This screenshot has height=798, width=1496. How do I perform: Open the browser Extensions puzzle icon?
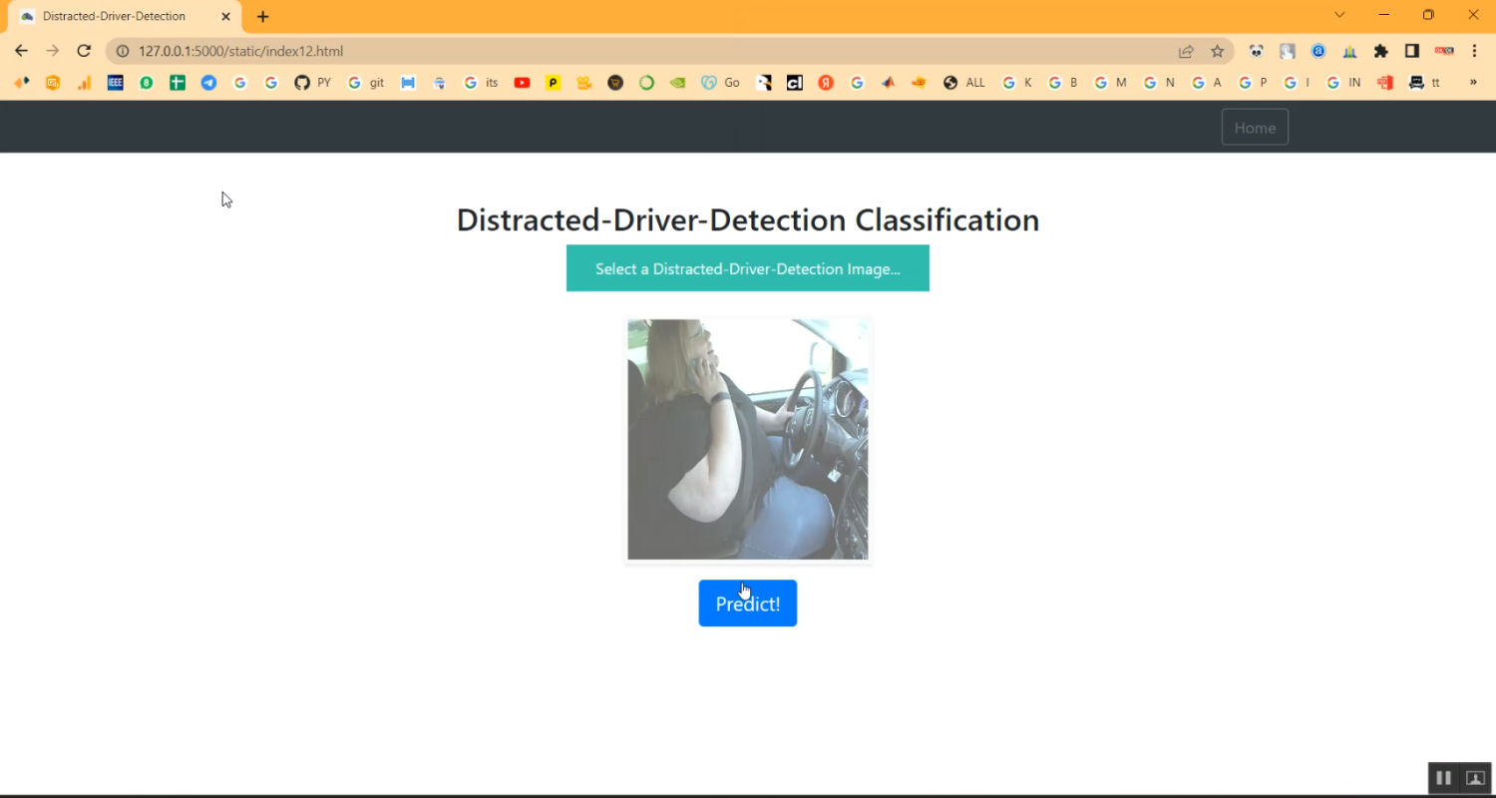pyautogui.click(x=1381, y=51)
